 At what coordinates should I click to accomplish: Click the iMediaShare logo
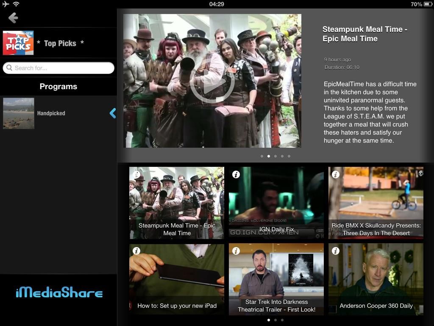tap(59, 293)
